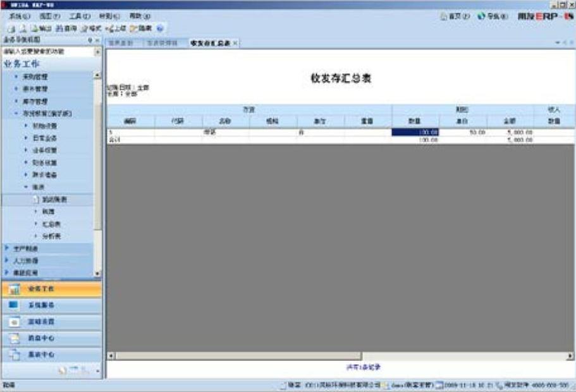The height and width of the screenshot is (392, 576).
Task: Click the 输出 (export) toolbar button
Action: (42, 28)
